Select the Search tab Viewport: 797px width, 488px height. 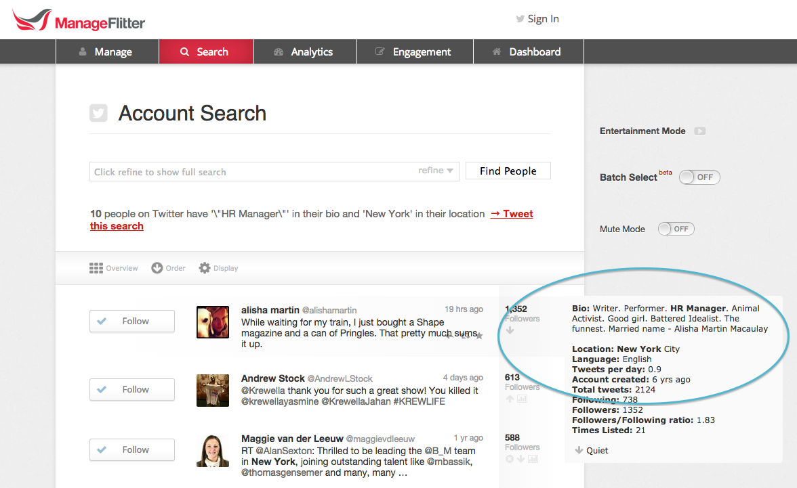pos(206,52)
